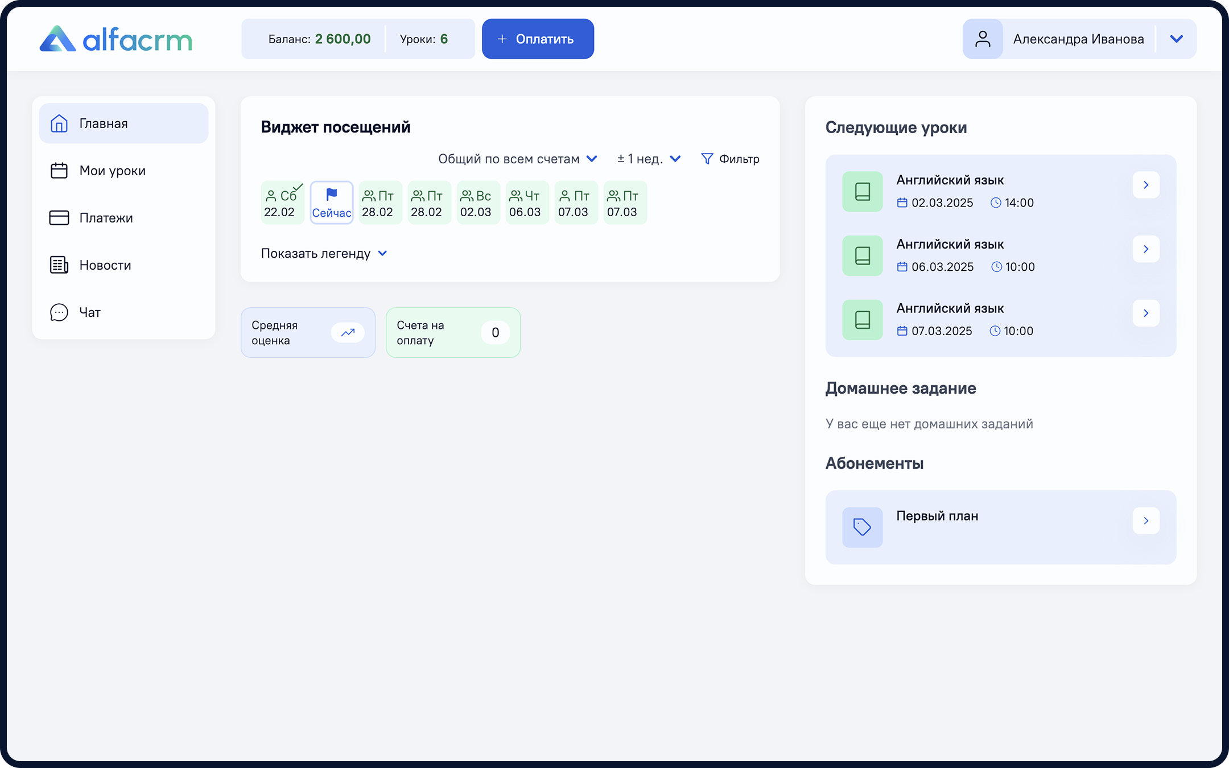Open the Счета на оплату card
The width and height of the screenshot is (1229, 768).
point(453,333)
